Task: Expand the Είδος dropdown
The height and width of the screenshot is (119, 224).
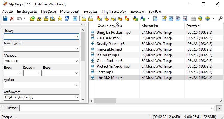Action: pyautogui.click(x=76, y=73)
